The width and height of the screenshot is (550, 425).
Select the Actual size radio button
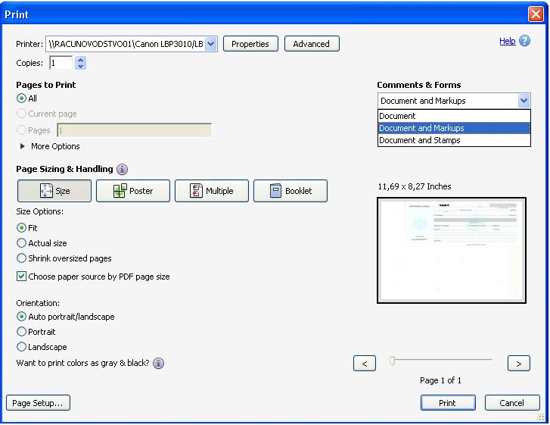(21, 243)
